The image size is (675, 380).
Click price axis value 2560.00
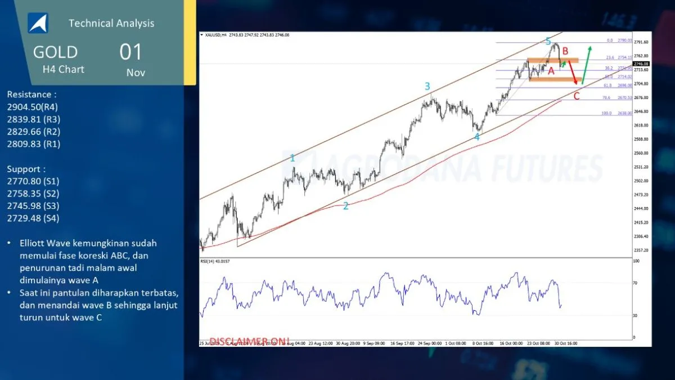(641, 153)
